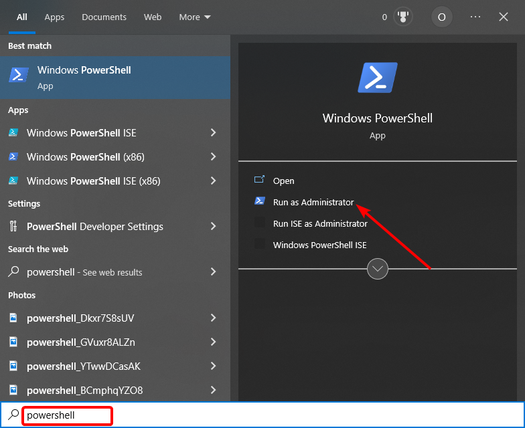Screen dimensions: 525x428
Task: Click the Windows PowerShell (x86) app icon
Action: pos(13,156)
